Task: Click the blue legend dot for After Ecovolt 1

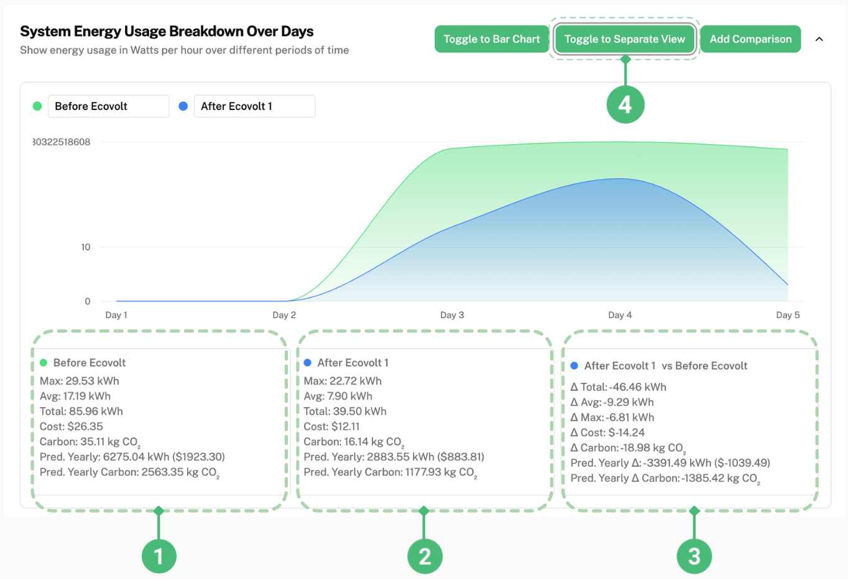Action: [183, 106]
